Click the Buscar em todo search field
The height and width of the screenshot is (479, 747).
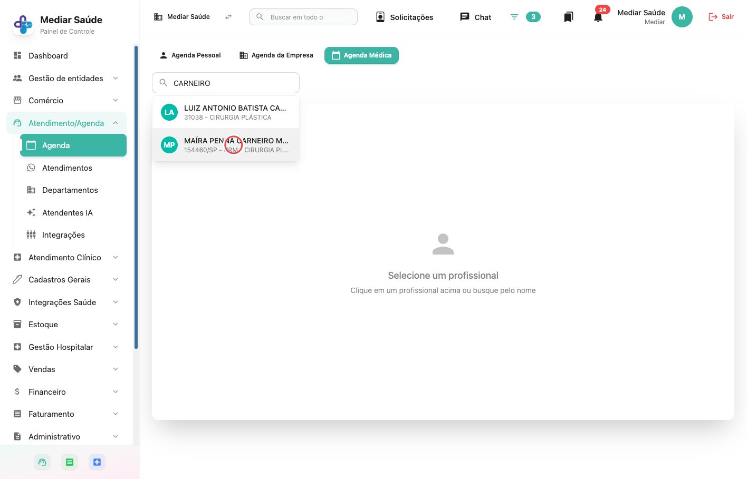pos(303,17)
